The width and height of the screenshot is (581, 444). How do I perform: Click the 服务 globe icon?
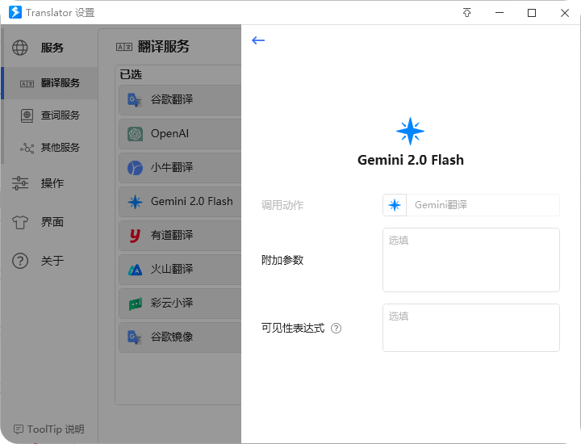20,48
